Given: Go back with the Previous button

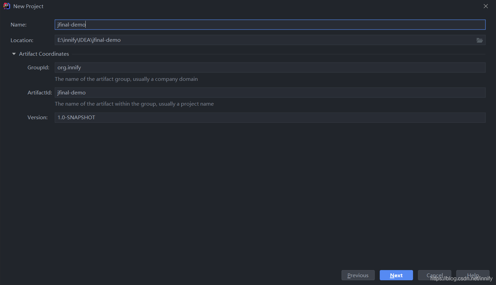Looking at the screenshot, I should [358, 275].
